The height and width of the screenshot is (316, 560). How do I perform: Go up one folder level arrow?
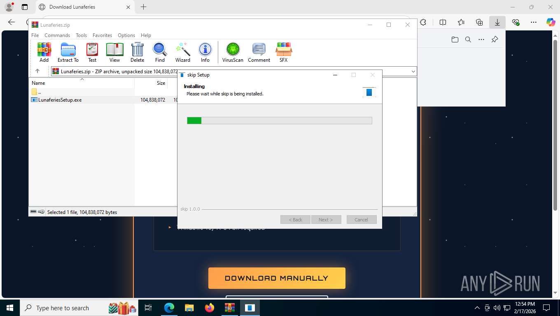37,71
